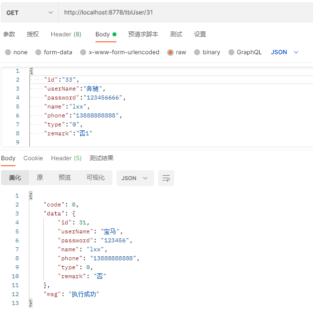Screen dimensions: 313x314
Task: Click the request "remark":"否1" line
Action: [x=68, y=133]
